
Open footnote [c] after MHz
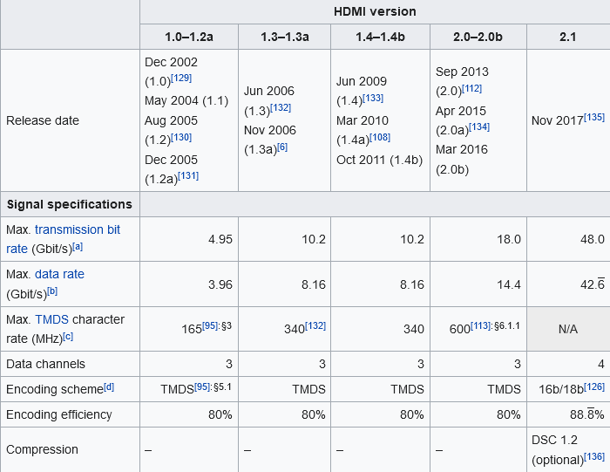click(68, 336)
